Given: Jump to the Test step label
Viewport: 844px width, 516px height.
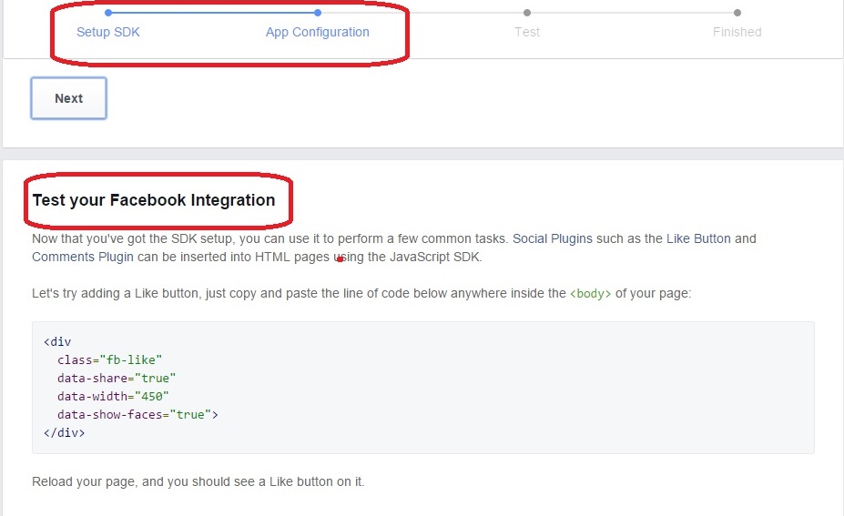Looking at the screenshot, I should (527, 32).
